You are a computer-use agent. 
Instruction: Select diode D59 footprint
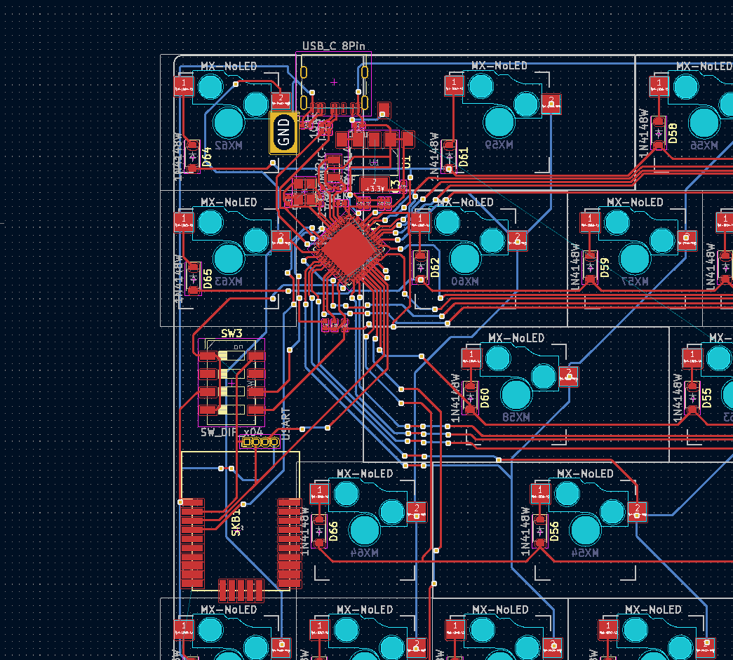[591, 267]
